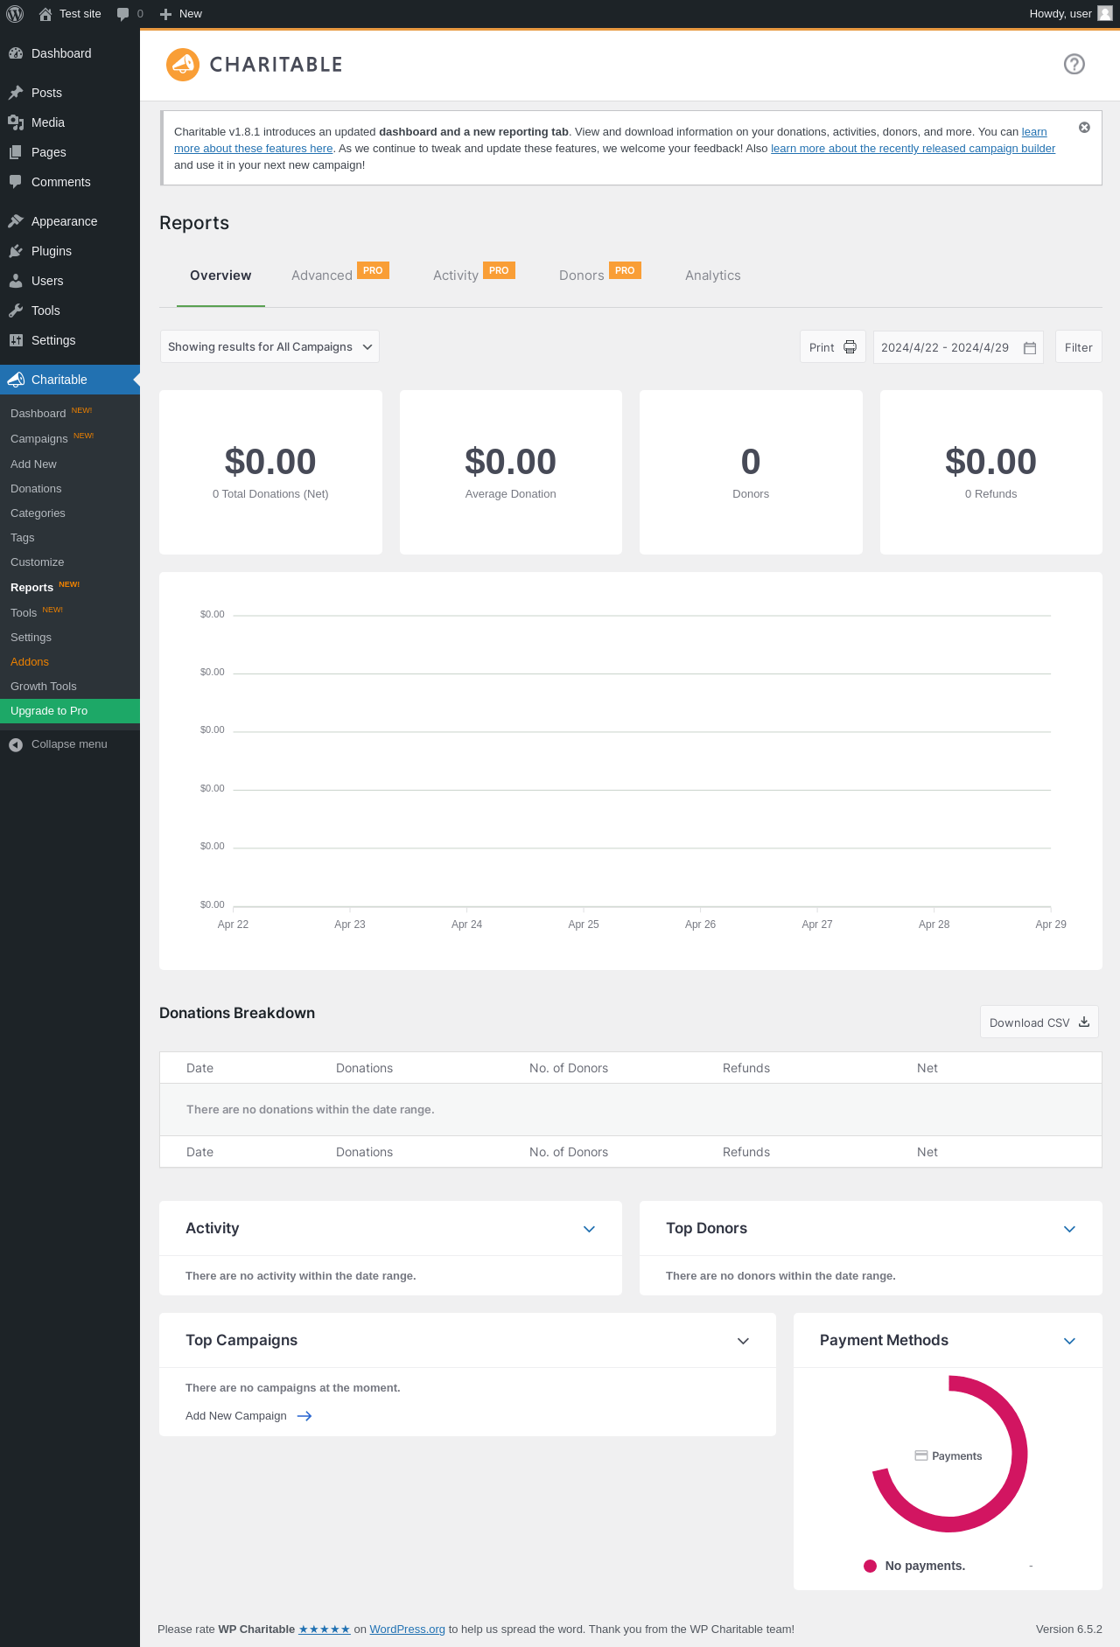Open the Showing results for All Campaigns dropdown
Image resolution: width=1120 pixels, height=1647 pixels.
click(269, 347)
